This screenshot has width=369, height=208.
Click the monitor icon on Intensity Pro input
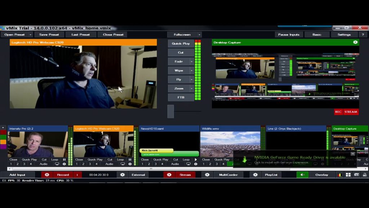pos(57,164)
